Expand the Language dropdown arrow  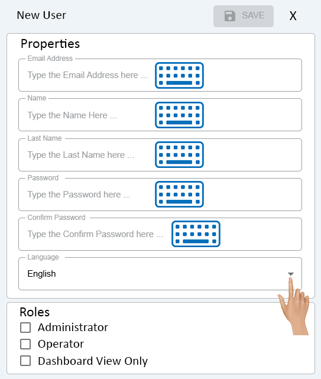(290, 274)
